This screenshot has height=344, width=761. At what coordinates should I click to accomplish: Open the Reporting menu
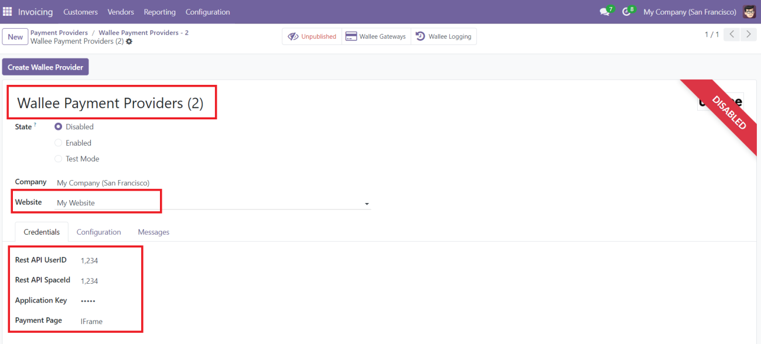pos(159,12)
